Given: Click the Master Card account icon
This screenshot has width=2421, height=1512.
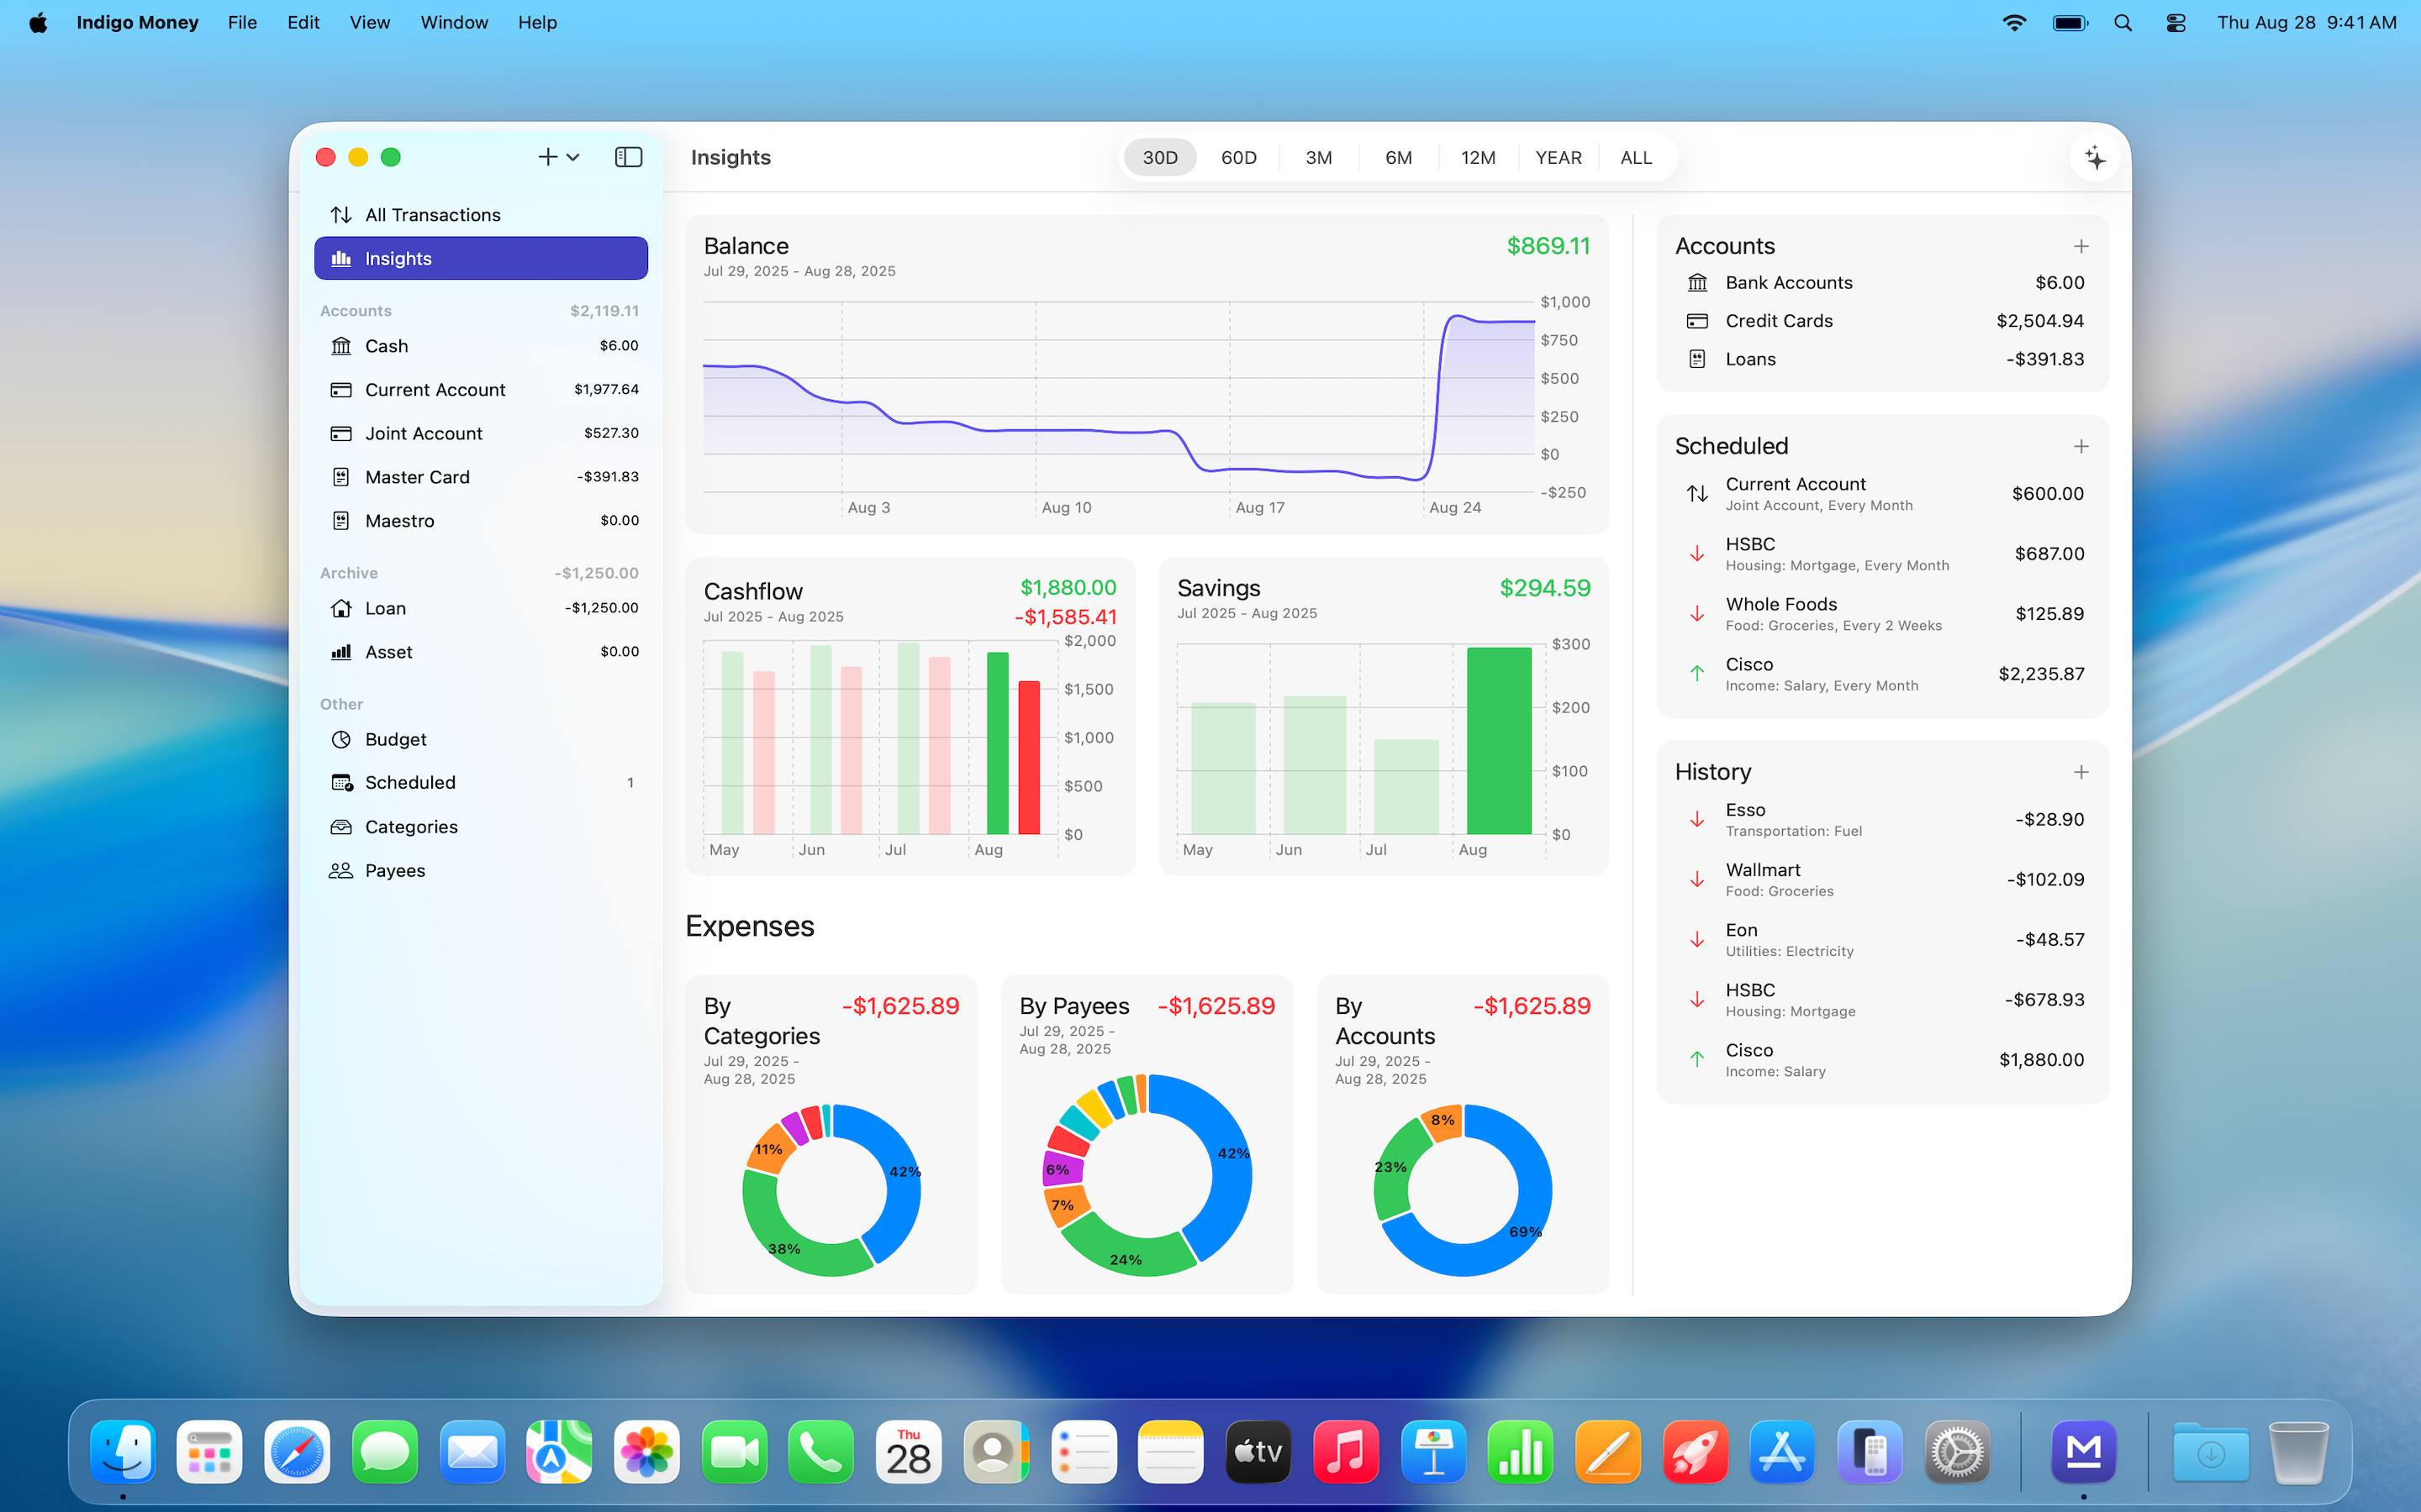Looking at the screenshot, I should point(341,477).
